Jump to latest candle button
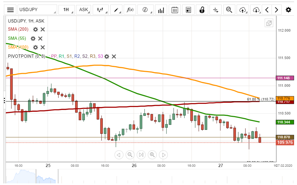The image size is (297, 185). coord(141,155)
